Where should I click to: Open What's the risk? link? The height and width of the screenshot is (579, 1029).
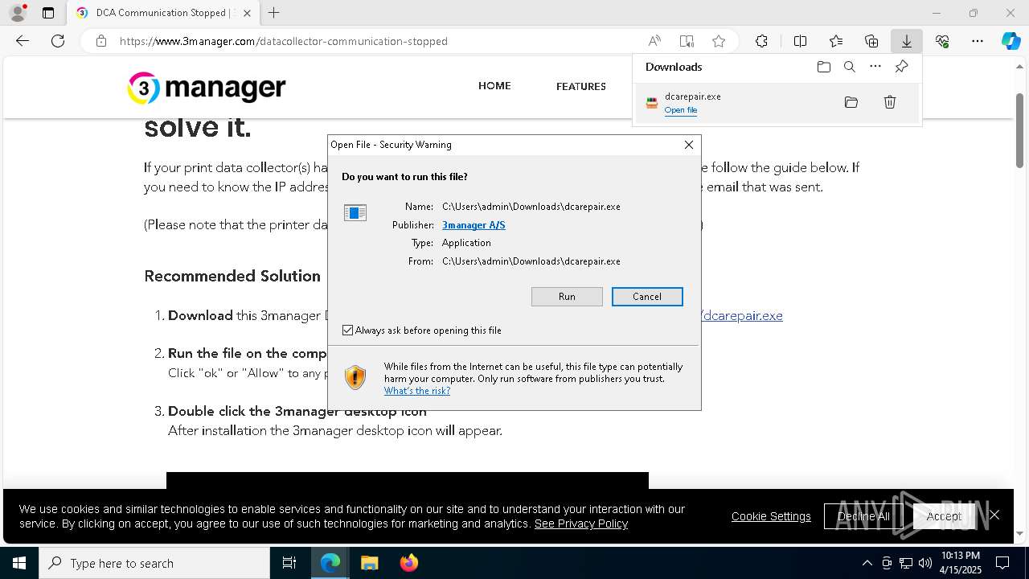[416, 391]
